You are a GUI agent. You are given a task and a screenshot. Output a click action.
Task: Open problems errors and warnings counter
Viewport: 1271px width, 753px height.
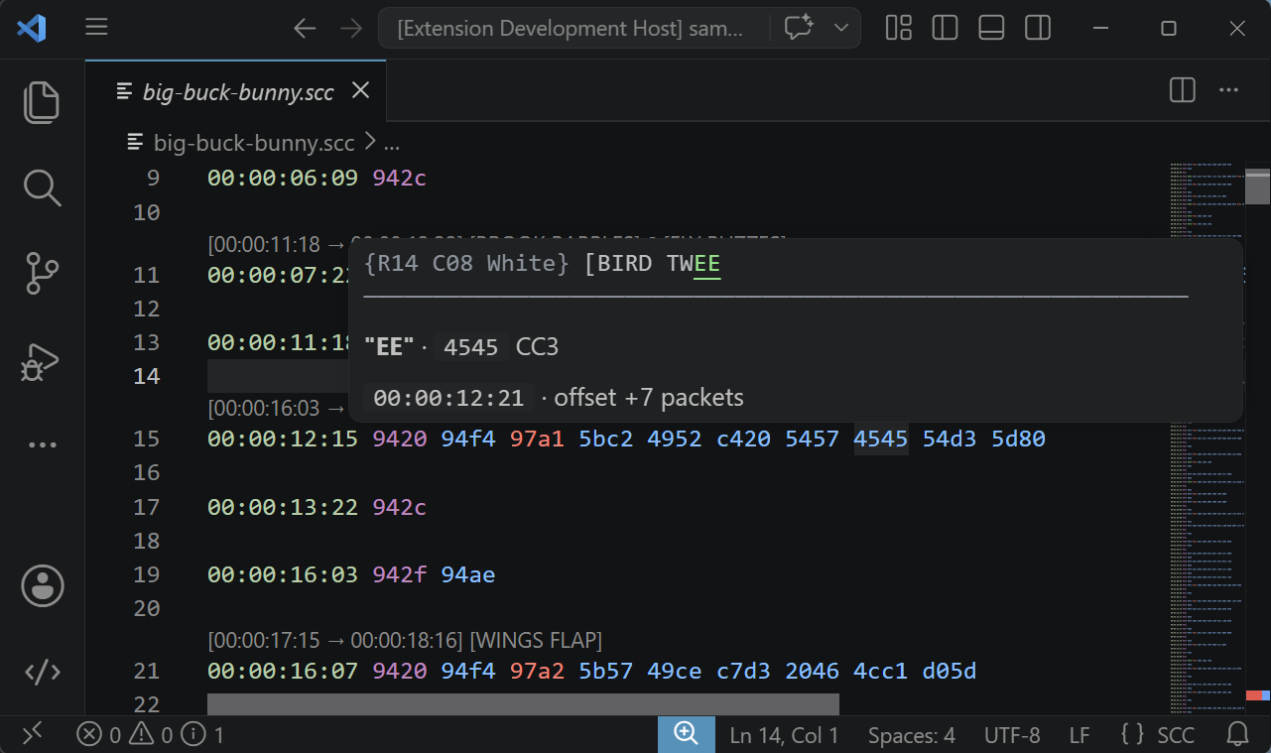point(151,735)
